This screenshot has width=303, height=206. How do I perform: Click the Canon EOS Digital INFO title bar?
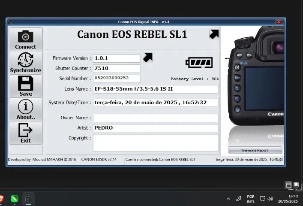(144, 22)
